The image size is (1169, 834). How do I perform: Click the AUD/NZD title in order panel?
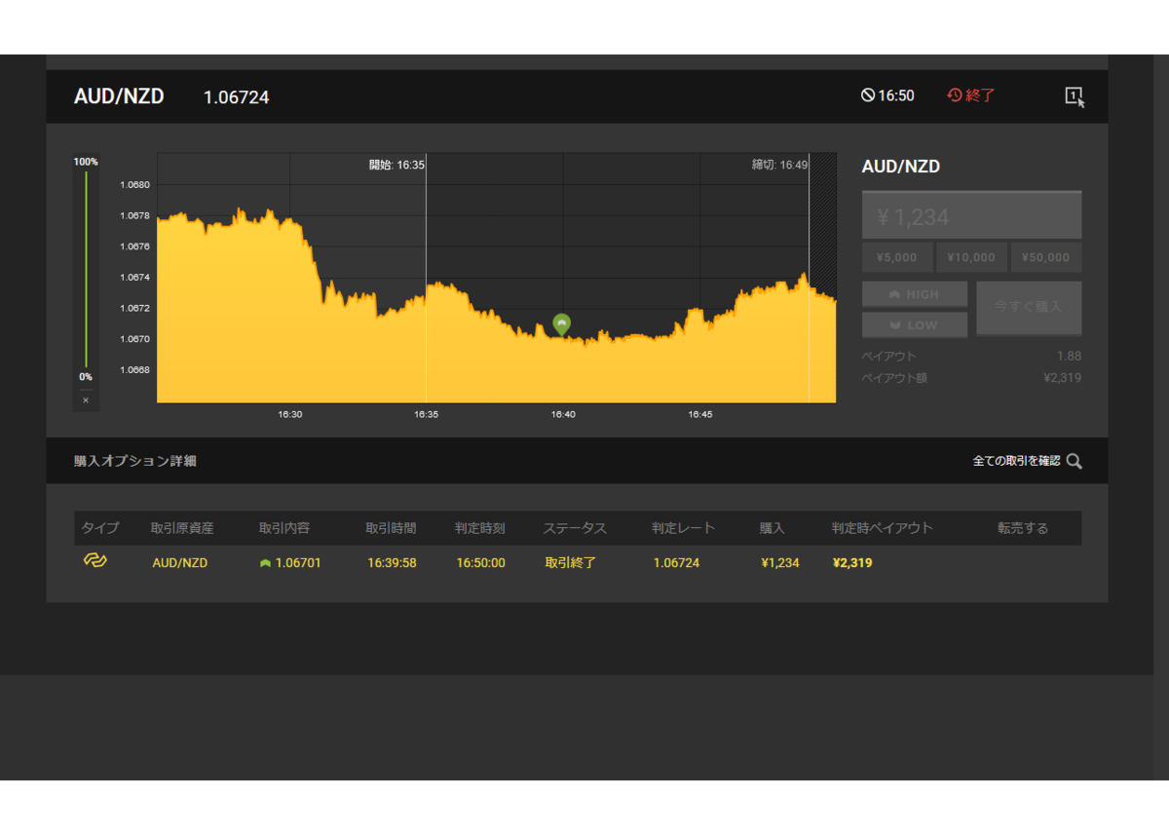[x=901, y=167]
